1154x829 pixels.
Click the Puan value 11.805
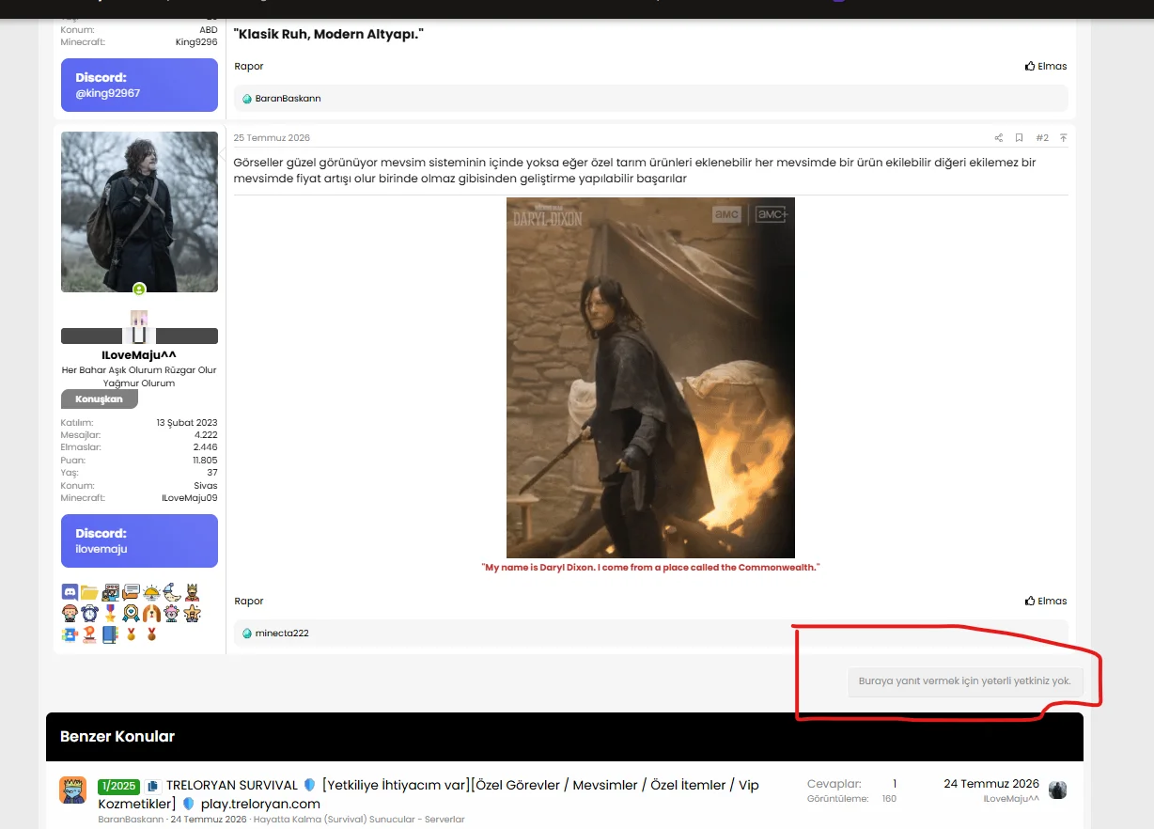coord(205,461)
